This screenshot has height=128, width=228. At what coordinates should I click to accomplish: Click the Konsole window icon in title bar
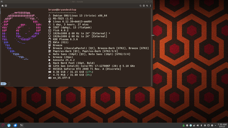click(2, 1)
